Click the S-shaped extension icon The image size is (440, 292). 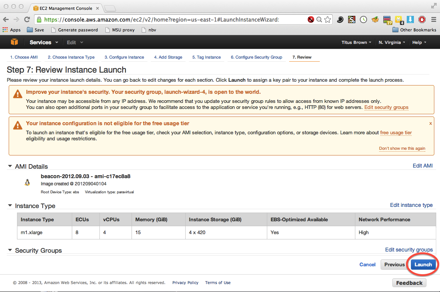point(352,19)
